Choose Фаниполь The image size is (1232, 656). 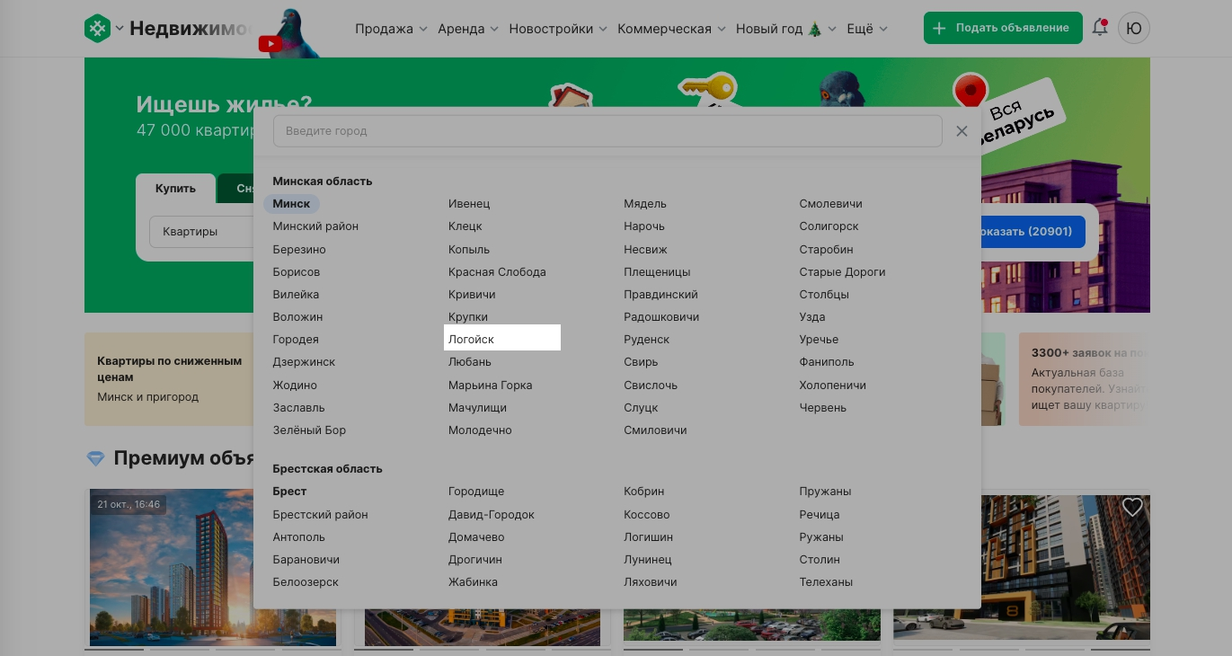(x=827, y=362)
